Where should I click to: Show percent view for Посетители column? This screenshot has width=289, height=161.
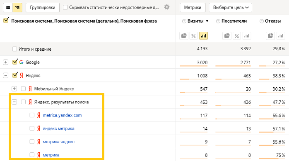tap(237, 36)
